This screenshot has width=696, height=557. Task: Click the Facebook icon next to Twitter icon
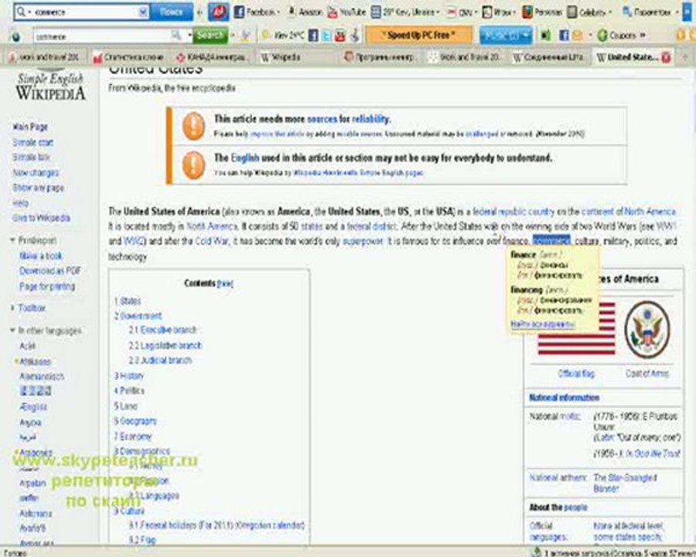coord(313,35)
